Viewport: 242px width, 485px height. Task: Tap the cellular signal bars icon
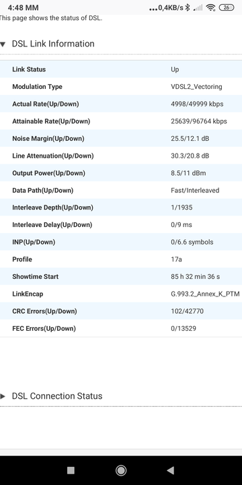click(198, 7)
